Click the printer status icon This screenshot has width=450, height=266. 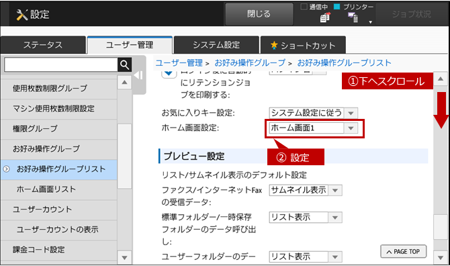click(353, 17)
